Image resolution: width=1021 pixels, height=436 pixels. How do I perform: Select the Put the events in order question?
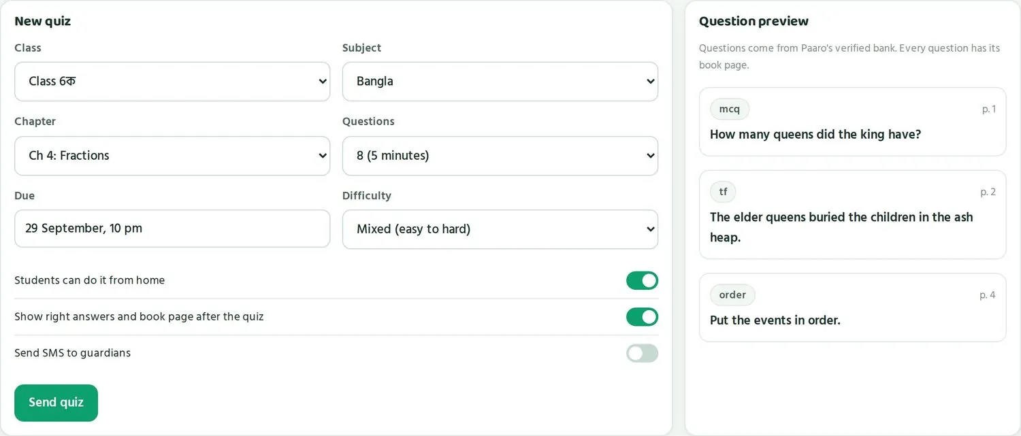click(852, 307)
